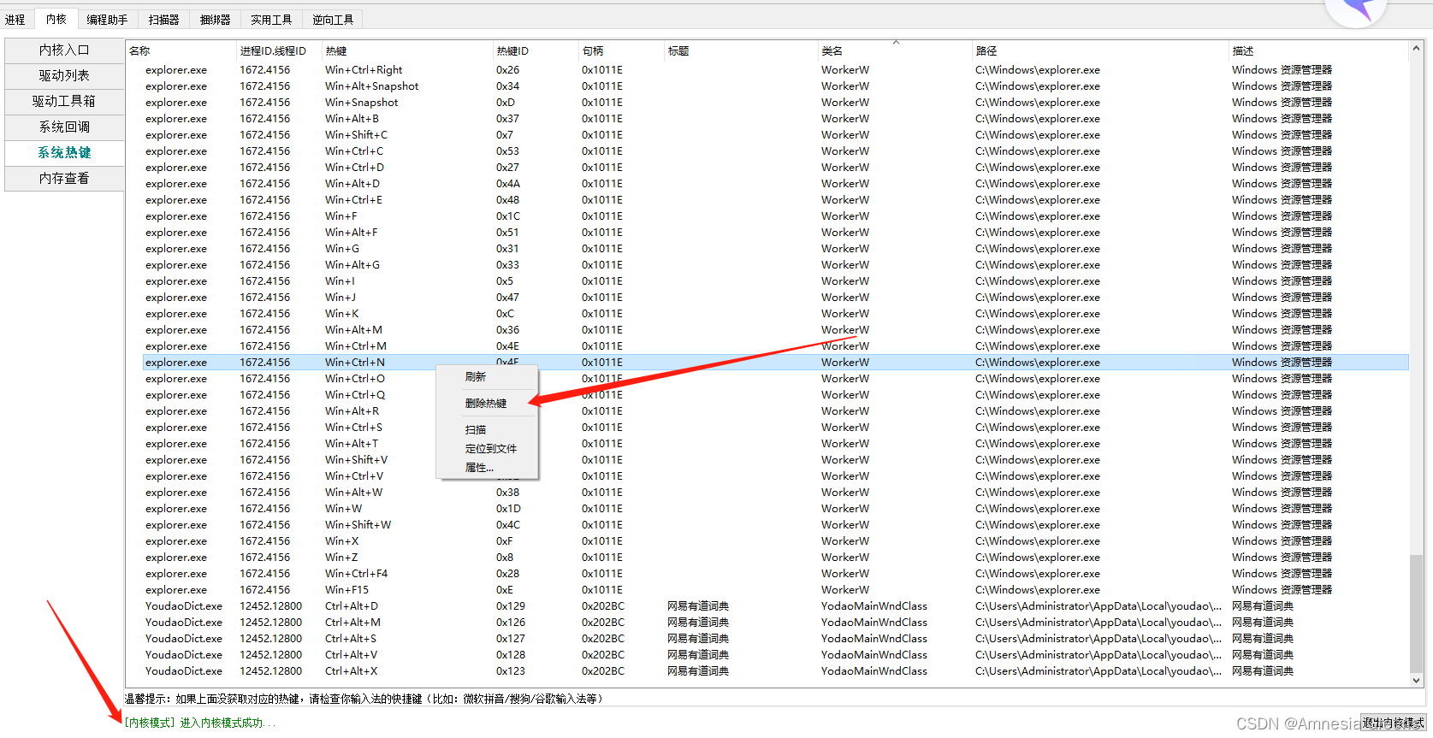Open 系统回调 in the sidebar
The width and height of the screenshot is (1433, 738).
tap(64, 127)
